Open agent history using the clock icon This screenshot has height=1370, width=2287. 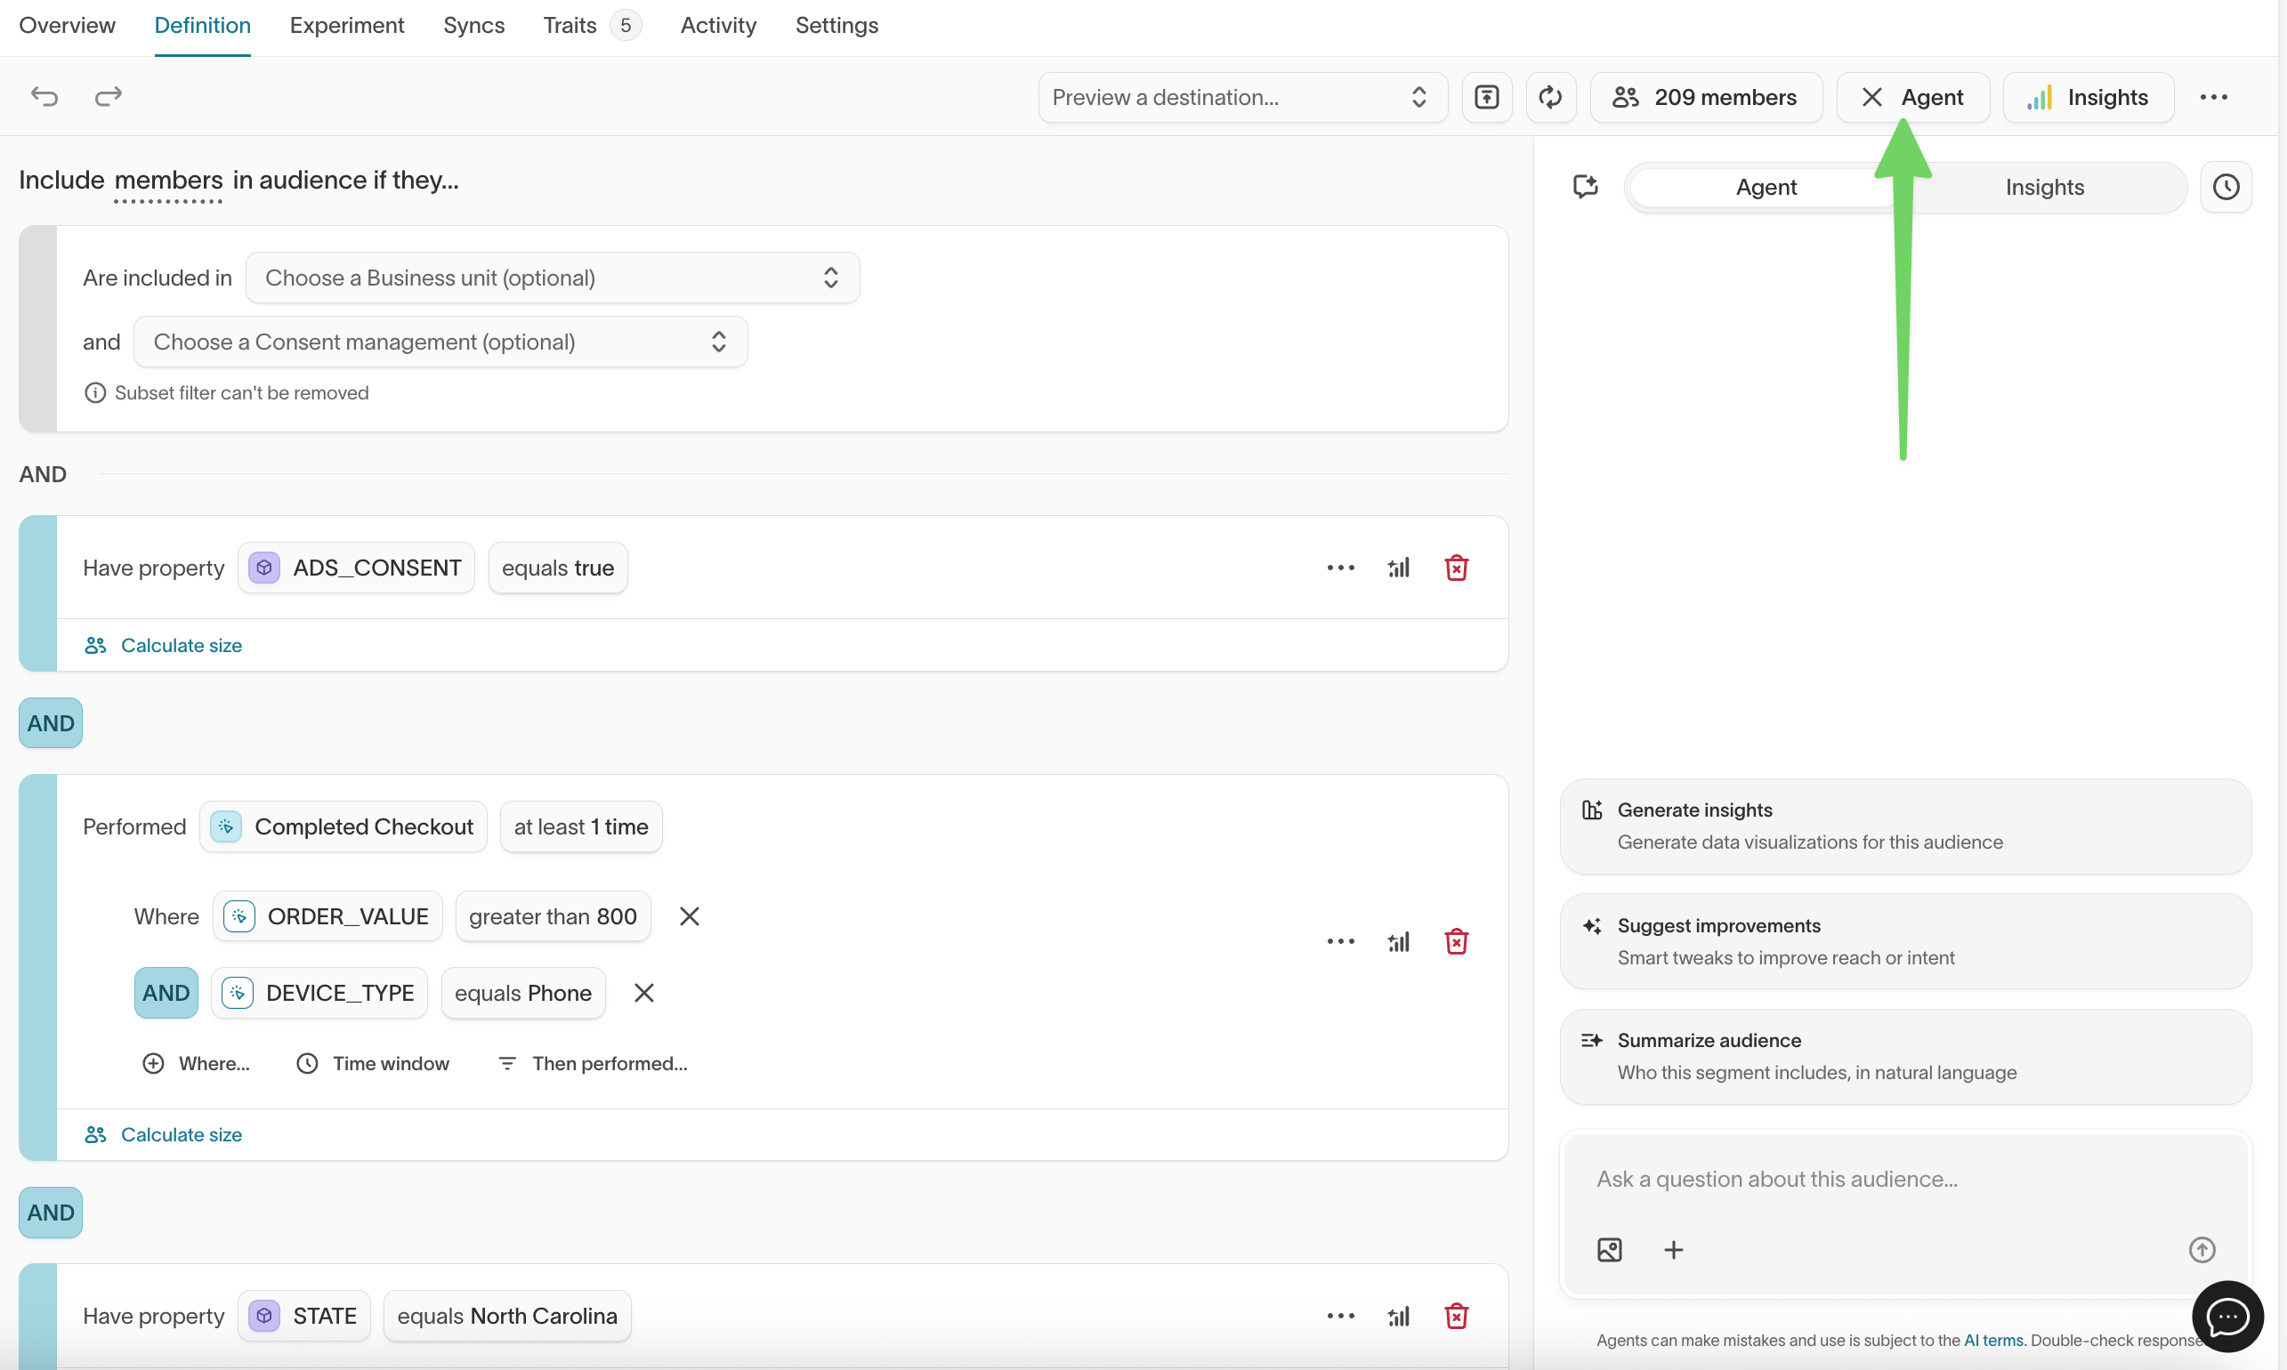(2227, 187)
